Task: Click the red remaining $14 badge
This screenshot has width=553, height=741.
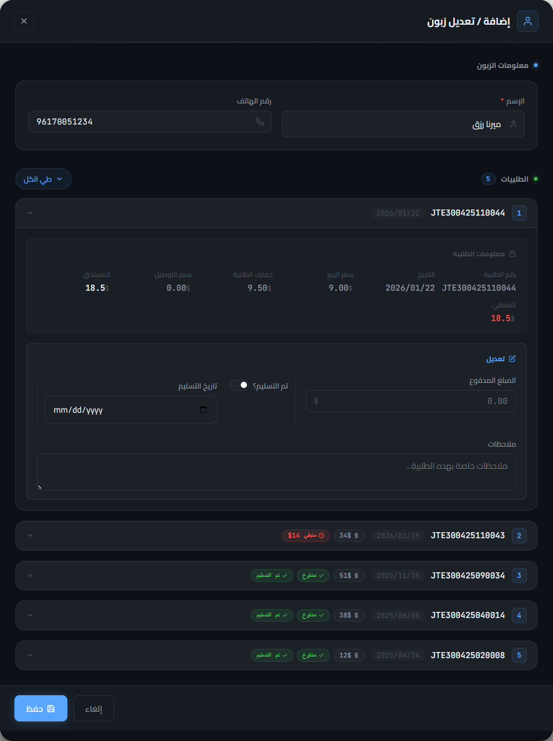Action: (x=306, y=536)
